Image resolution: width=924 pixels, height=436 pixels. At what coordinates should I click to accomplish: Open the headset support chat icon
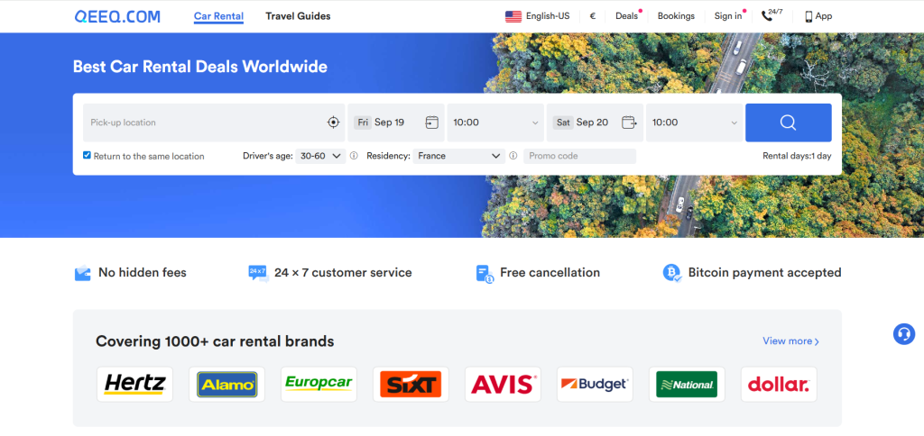(x=904, y=334)
